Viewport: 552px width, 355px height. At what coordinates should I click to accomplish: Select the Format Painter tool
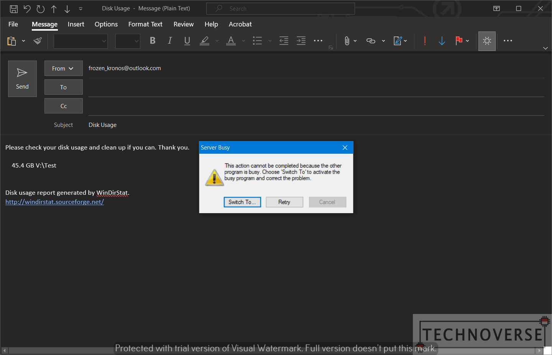tap(38, 41)
